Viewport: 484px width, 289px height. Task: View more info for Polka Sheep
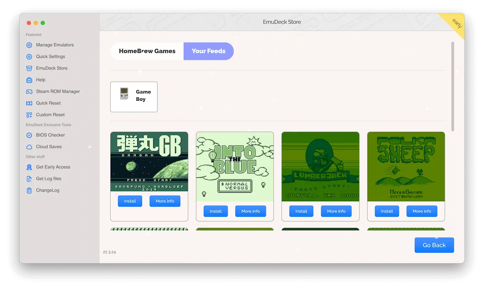pos(422,211)
